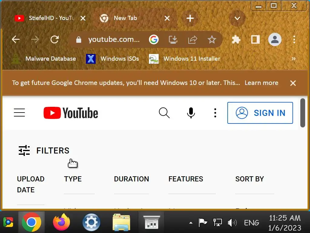
Task: Open Chrome from the taskbar
Action: pos(31,222)
